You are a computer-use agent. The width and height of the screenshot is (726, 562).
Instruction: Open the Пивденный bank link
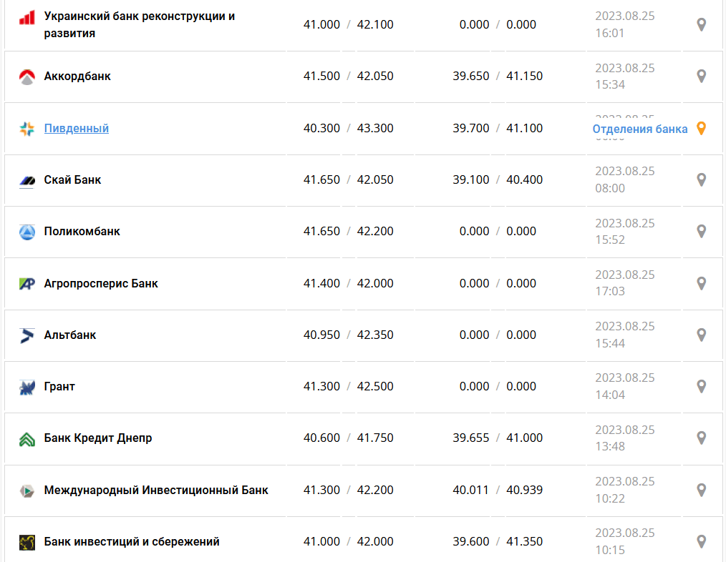coord(77,129)
